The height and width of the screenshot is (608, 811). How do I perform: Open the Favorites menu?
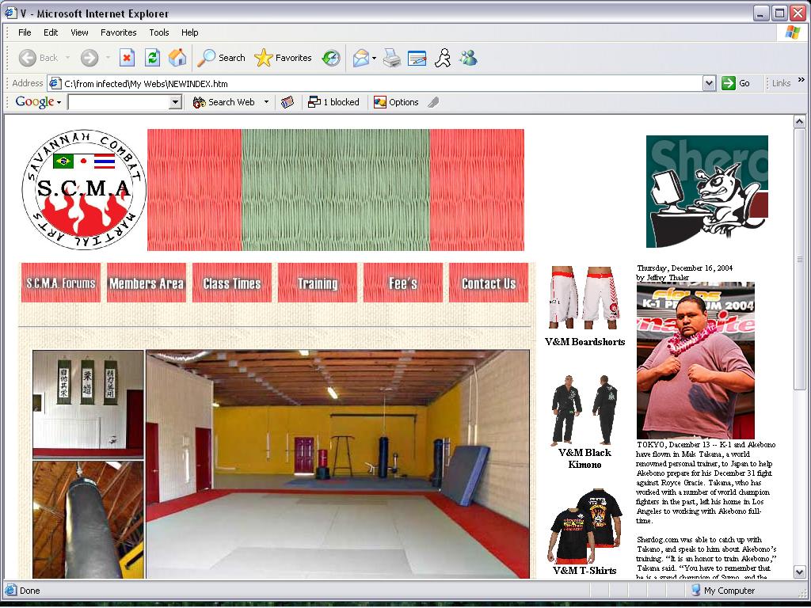[x=118, y=32]
